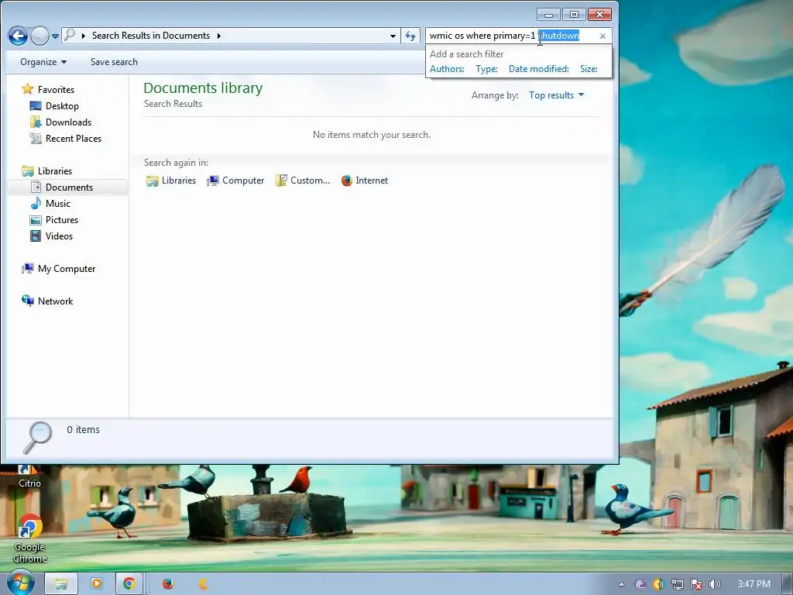Click the Videos filmstrip icon
793x595 pixels.
(x=36, y=236)
